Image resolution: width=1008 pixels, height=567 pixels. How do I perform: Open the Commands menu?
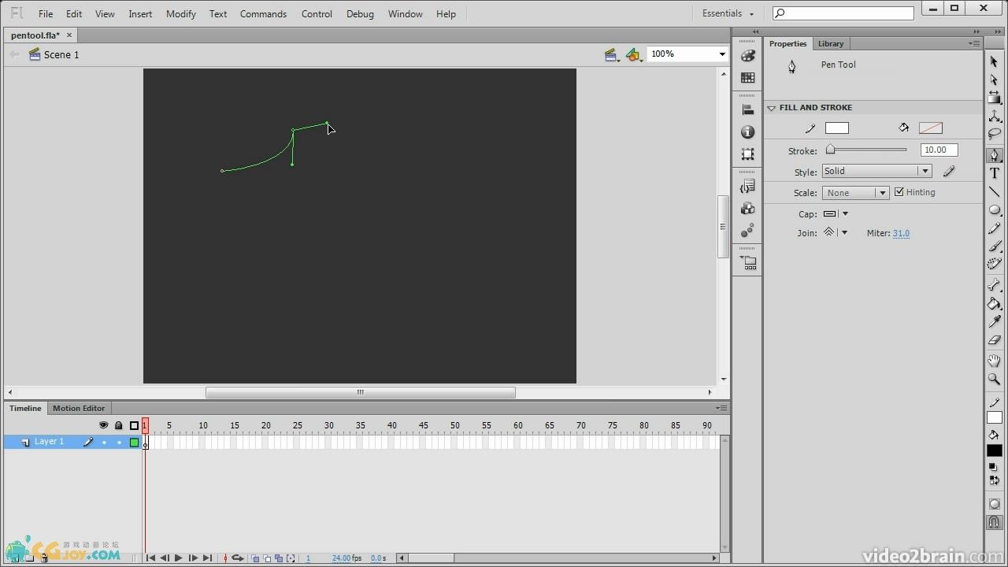(x=263, y=14)
